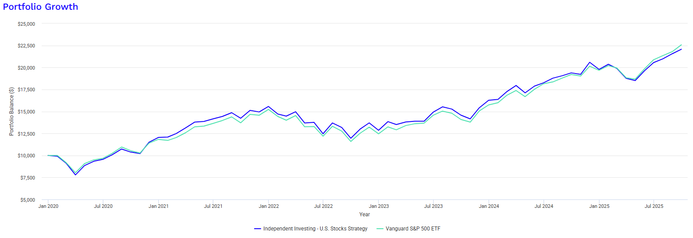Toggle the Independent Investing legend entry
693x238 pixels.
point(315,229)
